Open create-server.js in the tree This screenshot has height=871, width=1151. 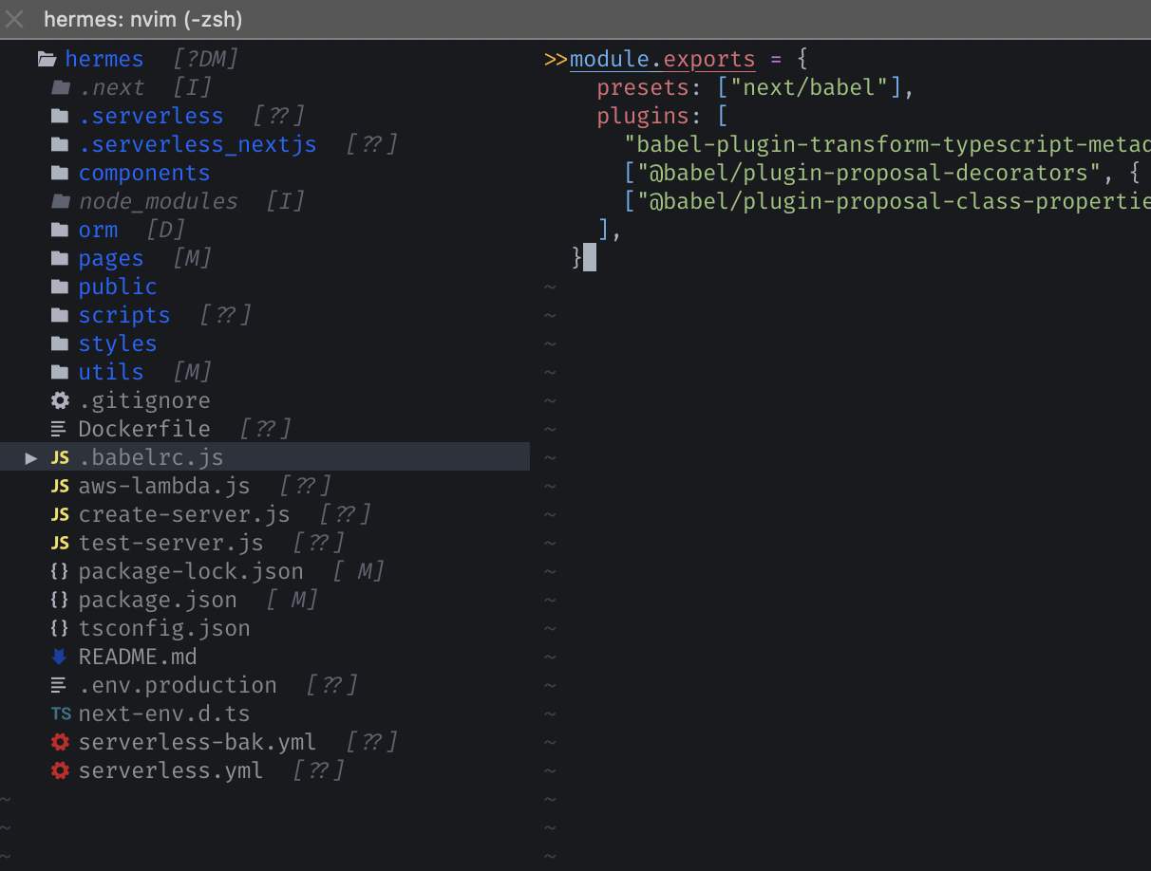click(184, 514)
